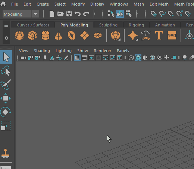Open Camera Attributes icon
The width and height of the screenshot is (194, 169).
coord(38,58)
